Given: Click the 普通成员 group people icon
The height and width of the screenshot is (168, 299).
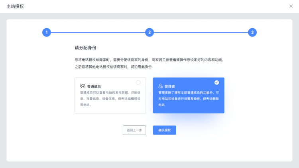Looking at the screenshot, I should click(x=83, y=86).
